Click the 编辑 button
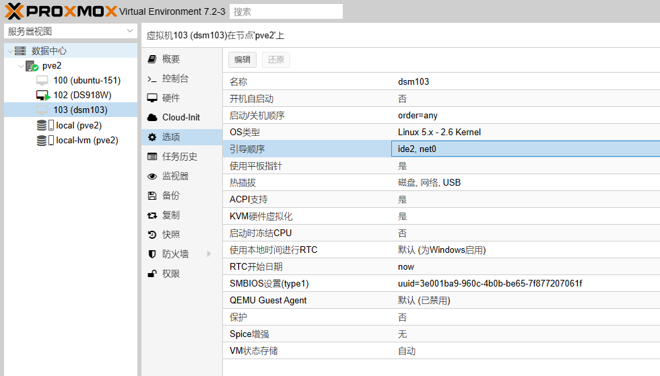This screenshot has height=376, width=660. click(x=242, y=60)
